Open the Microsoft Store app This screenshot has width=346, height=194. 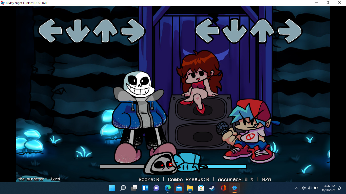(x=201, y=188)
